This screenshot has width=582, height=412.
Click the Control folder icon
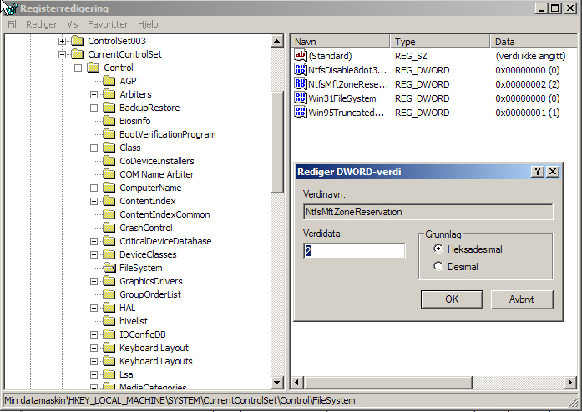tap(94, 68)
